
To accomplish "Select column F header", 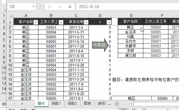I will 162,16.
